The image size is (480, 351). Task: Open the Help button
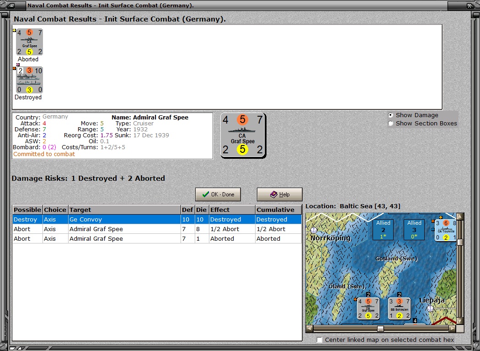pyautogui.click(x=279, y=194)
